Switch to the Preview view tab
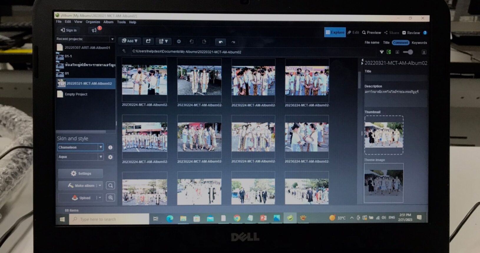Image resolution: width=480 pixels, height=253 pixels. 372,33
